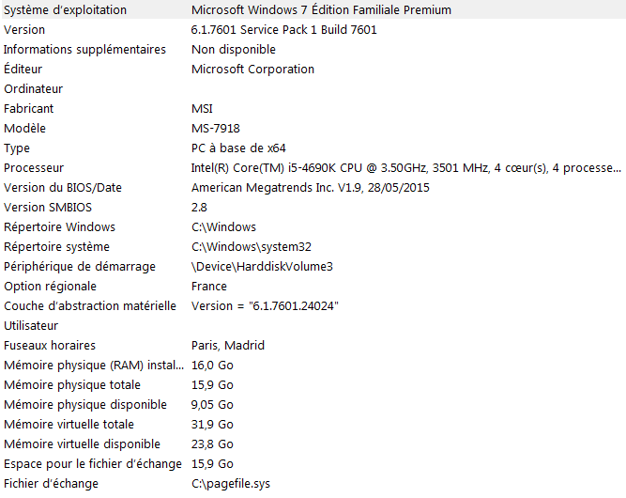The image size is (626, 498).
Task: Select the "Périphérique de démarrage" row label
Action: [80, 267]
